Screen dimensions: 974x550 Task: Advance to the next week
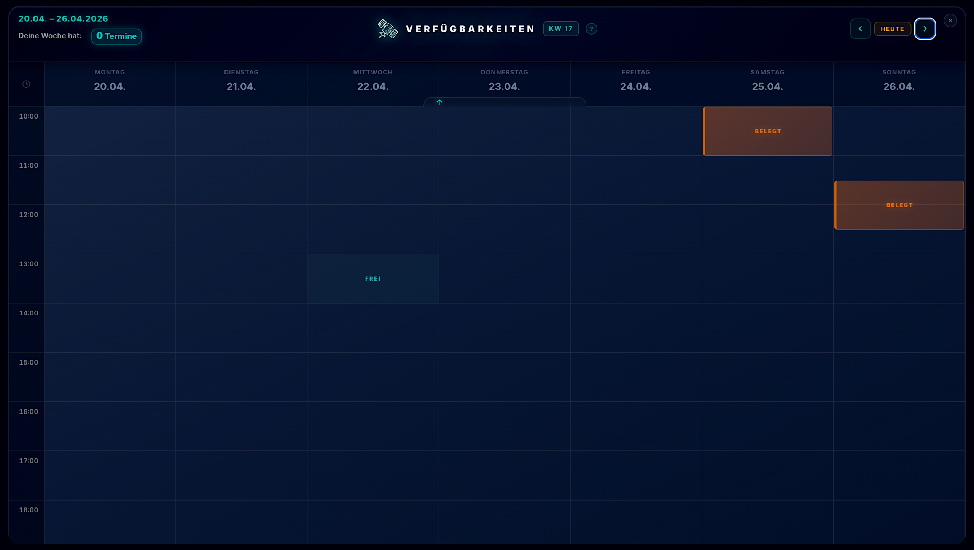(x=925, y=29)
